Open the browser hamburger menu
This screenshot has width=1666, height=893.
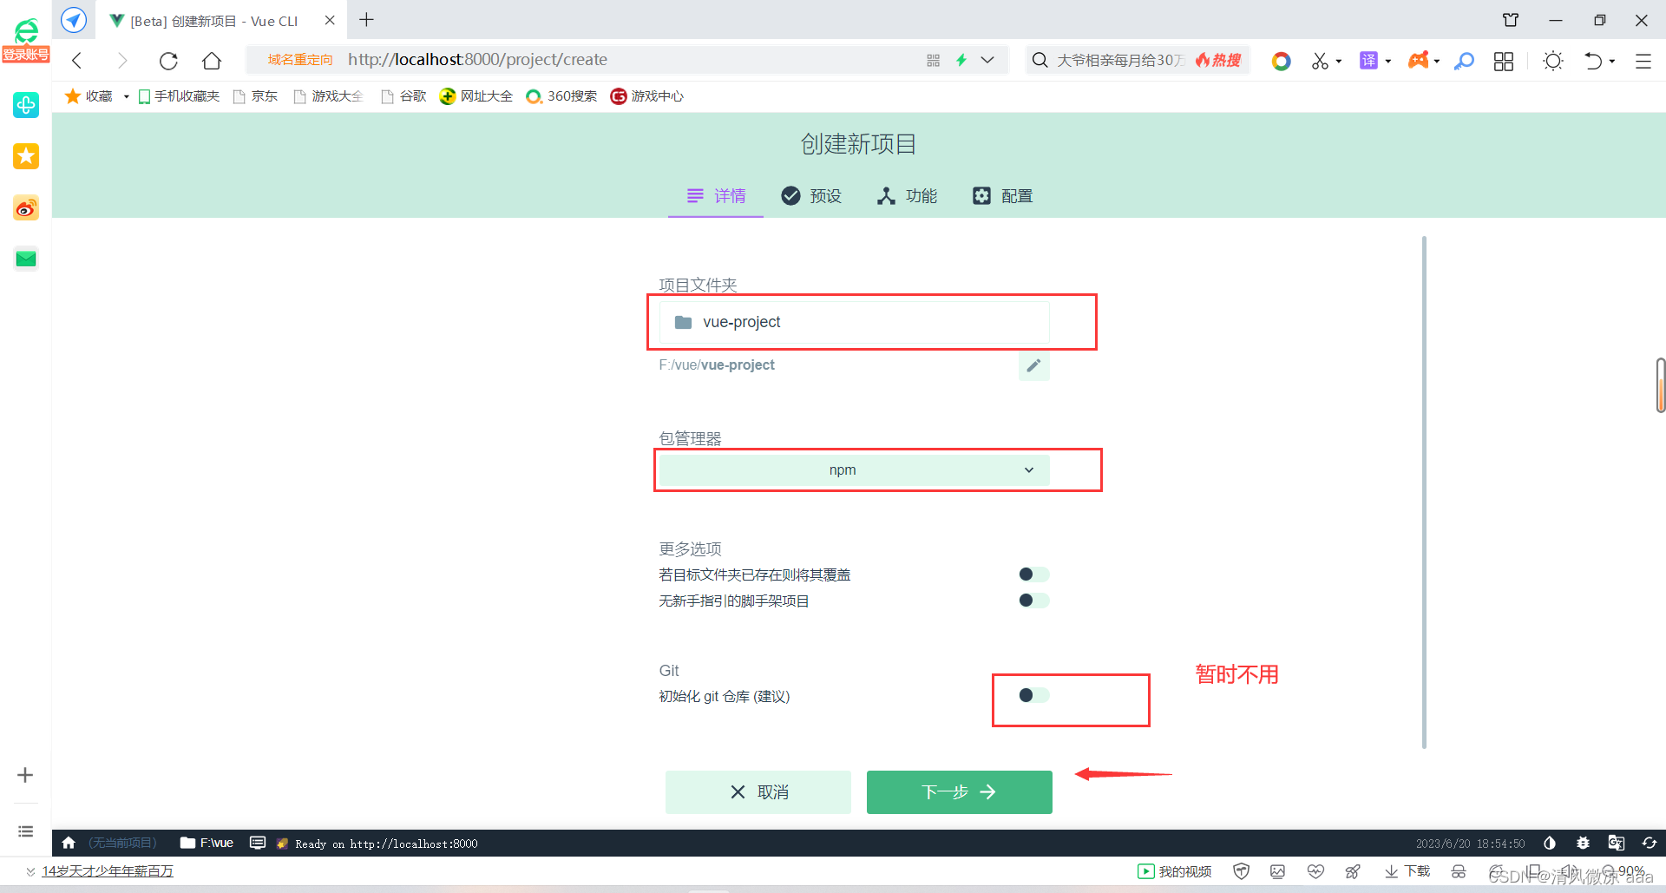(1643, 61)
